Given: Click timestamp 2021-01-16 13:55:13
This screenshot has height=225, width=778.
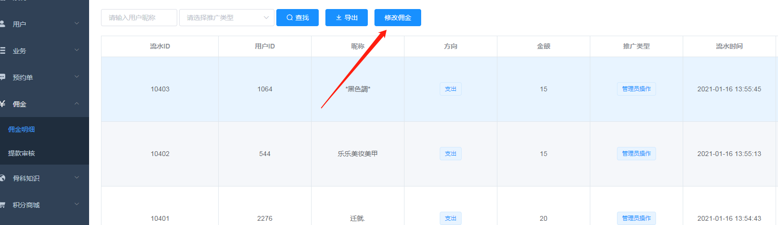Looking at the screenshot, I should [x=729, y=154].
